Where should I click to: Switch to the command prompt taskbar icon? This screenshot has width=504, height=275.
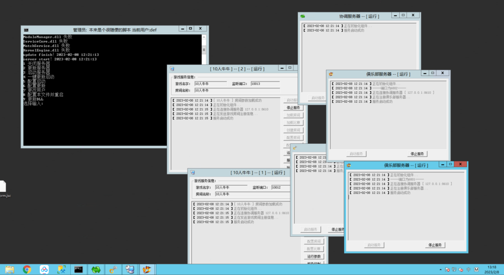[78, 269]
